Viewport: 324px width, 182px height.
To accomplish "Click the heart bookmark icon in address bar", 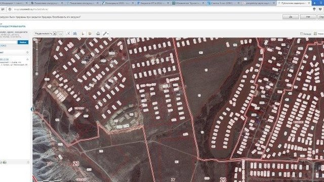I will pos(320,9).
